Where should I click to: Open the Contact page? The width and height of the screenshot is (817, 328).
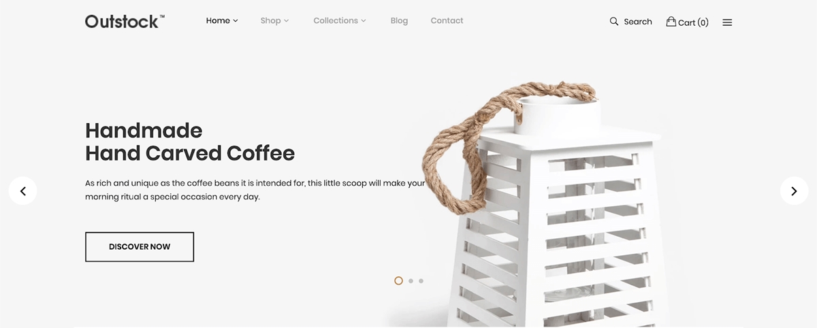pos(447,20)
